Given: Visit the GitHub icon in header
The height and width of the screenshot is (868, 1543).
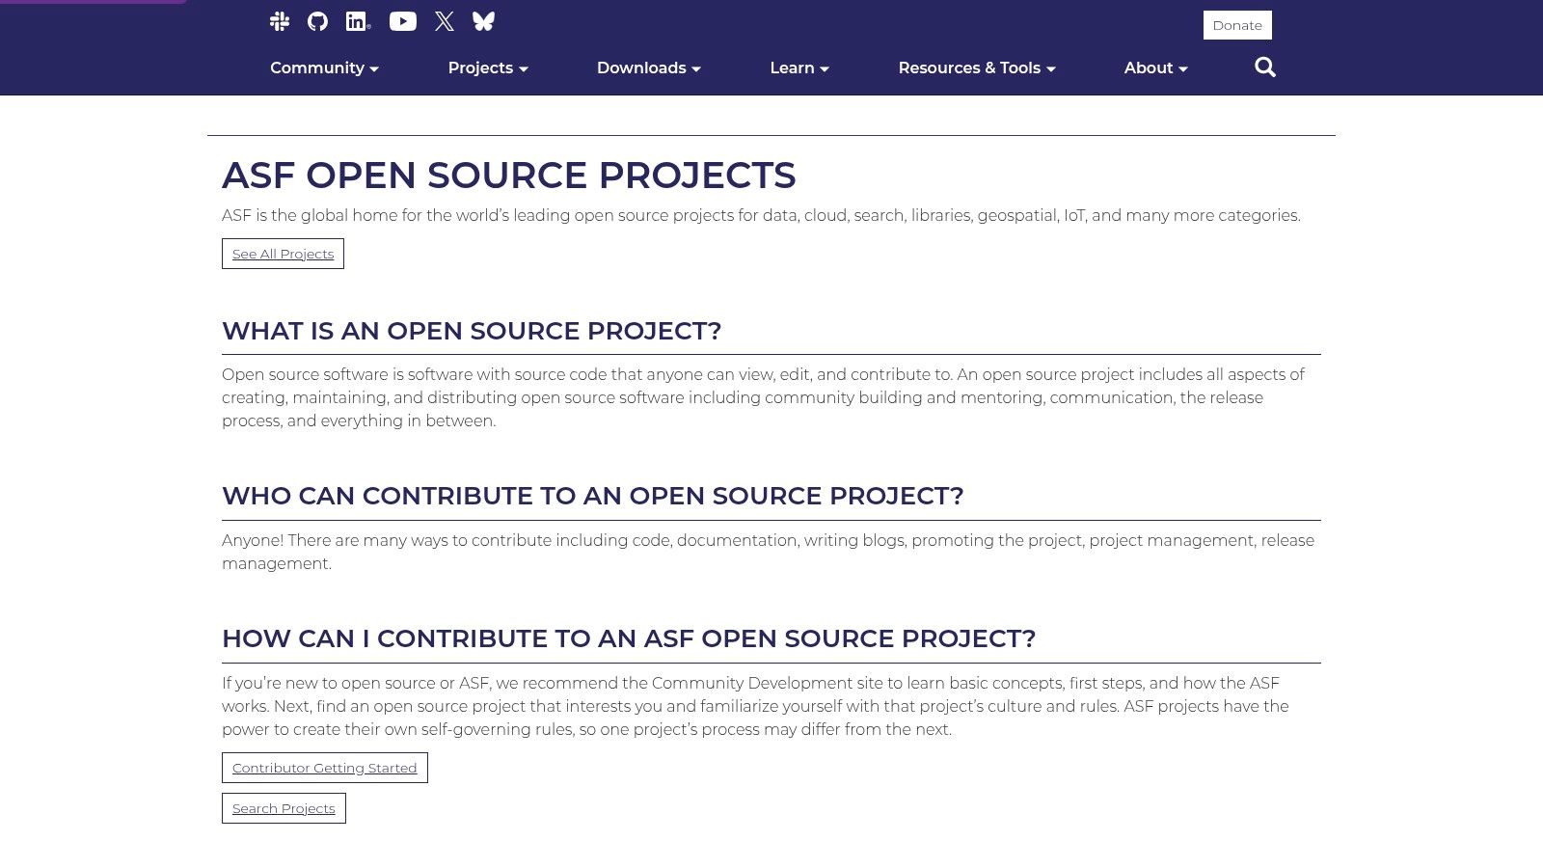Looking at the screenshot, I should click(317, 21).
